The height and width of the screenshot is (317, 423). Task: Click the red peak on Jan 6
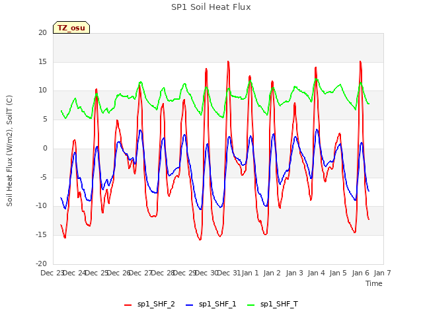click(360, 61)
